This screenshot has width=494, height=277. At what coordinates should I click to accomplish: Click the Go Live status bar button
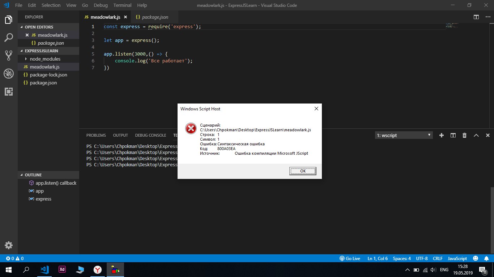point(350,259)
